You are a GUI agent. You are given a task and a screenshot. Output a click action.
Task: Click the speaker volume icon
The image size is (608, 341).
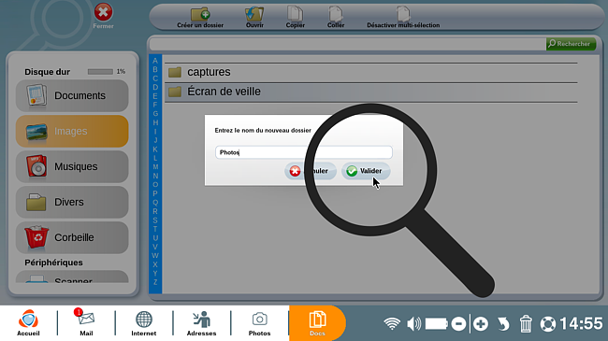413,323
